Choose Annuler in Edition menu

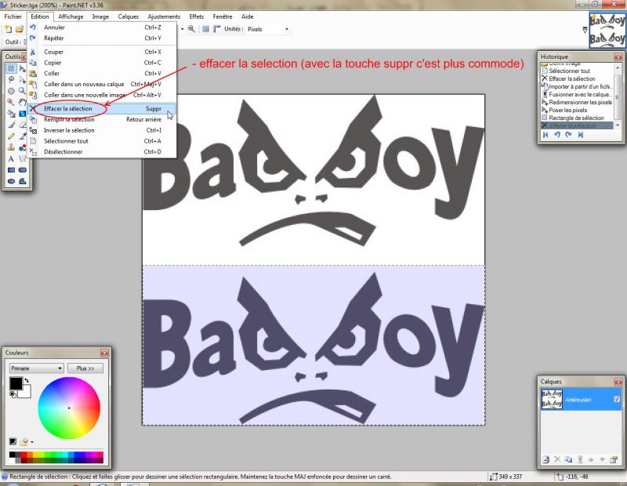[x=103, y=27]
